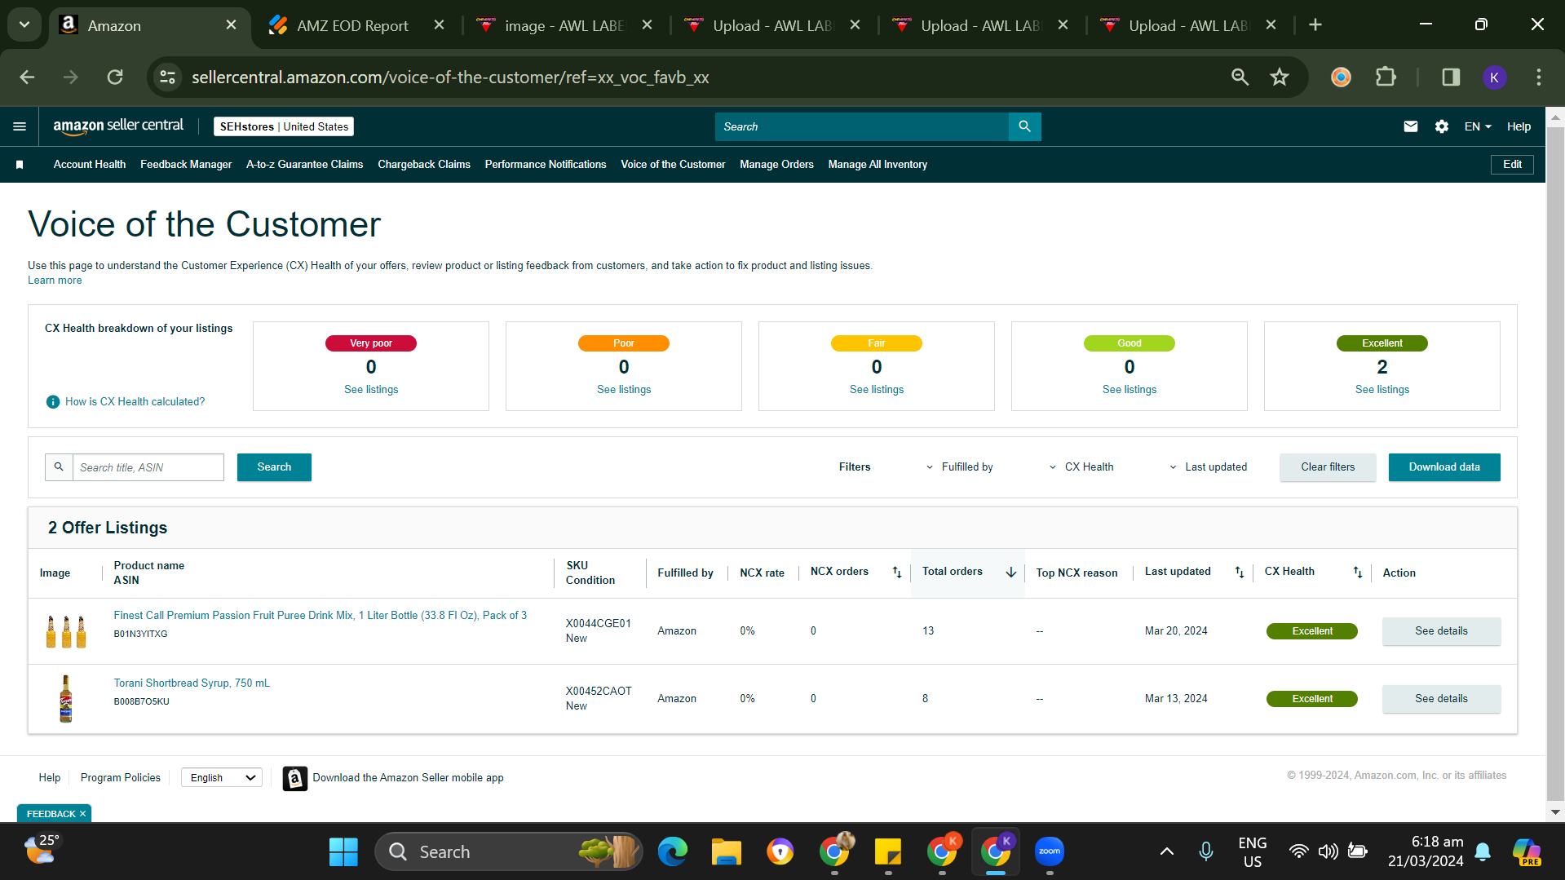Open Chargeback Claims in favorites bar
This screenshot has width=1565, height=880.
point(424,165)
